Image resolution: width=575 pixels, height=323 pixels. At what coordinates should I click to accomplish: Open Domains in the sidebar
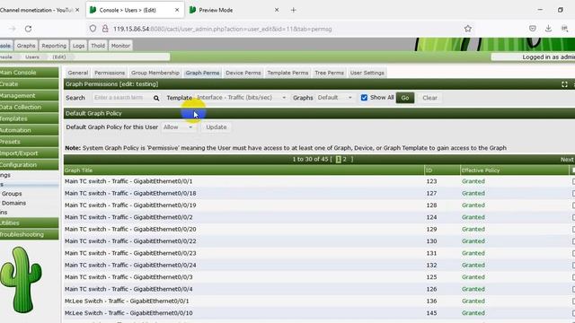click(13, 203)
